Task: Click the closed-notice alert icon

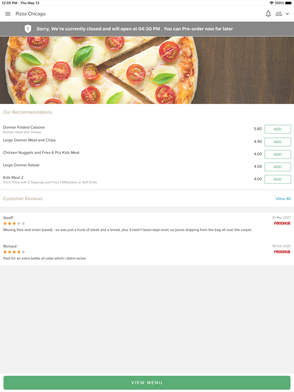Action: point(28,29)
